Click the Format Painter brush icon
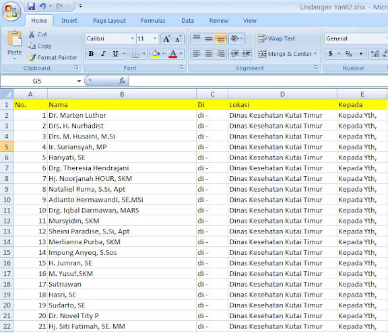Viewport: 388px width, 333px height. point(32,58)
